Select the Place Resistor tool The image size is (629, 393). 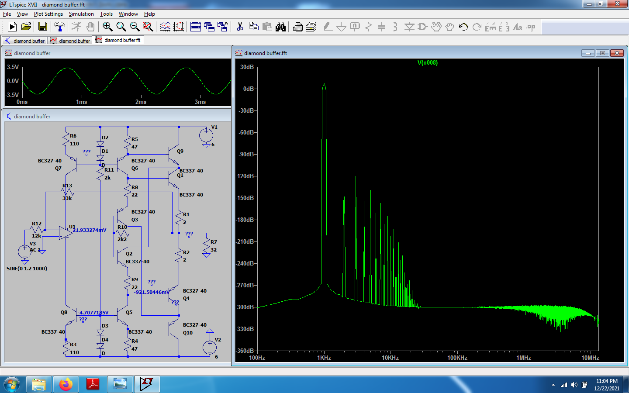369,27
